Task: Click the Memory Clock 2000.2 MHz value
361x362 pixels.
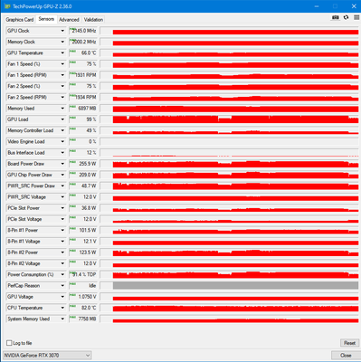Action: tap(83, 42)
